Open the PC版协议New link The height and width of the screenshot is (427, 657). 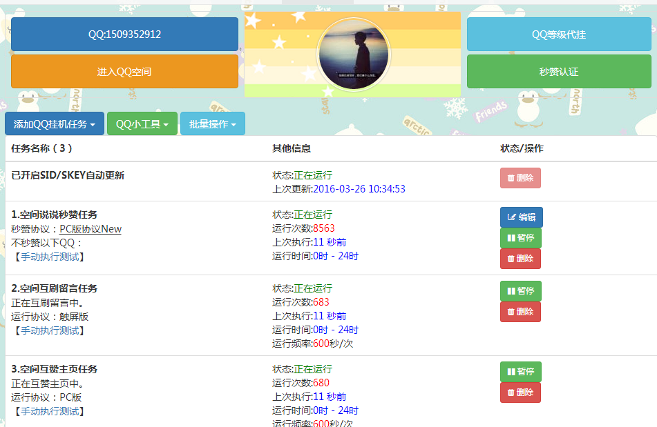91,229
